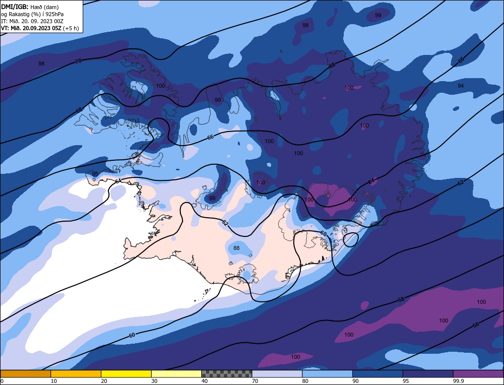Click the 'VT: Mið. 20.09.2023 05Z' valid time

point(31,28)
